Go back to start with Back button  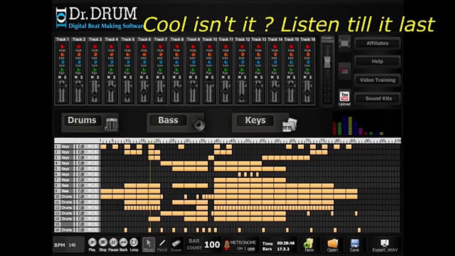pyautogui.click(x=123, y=242)
